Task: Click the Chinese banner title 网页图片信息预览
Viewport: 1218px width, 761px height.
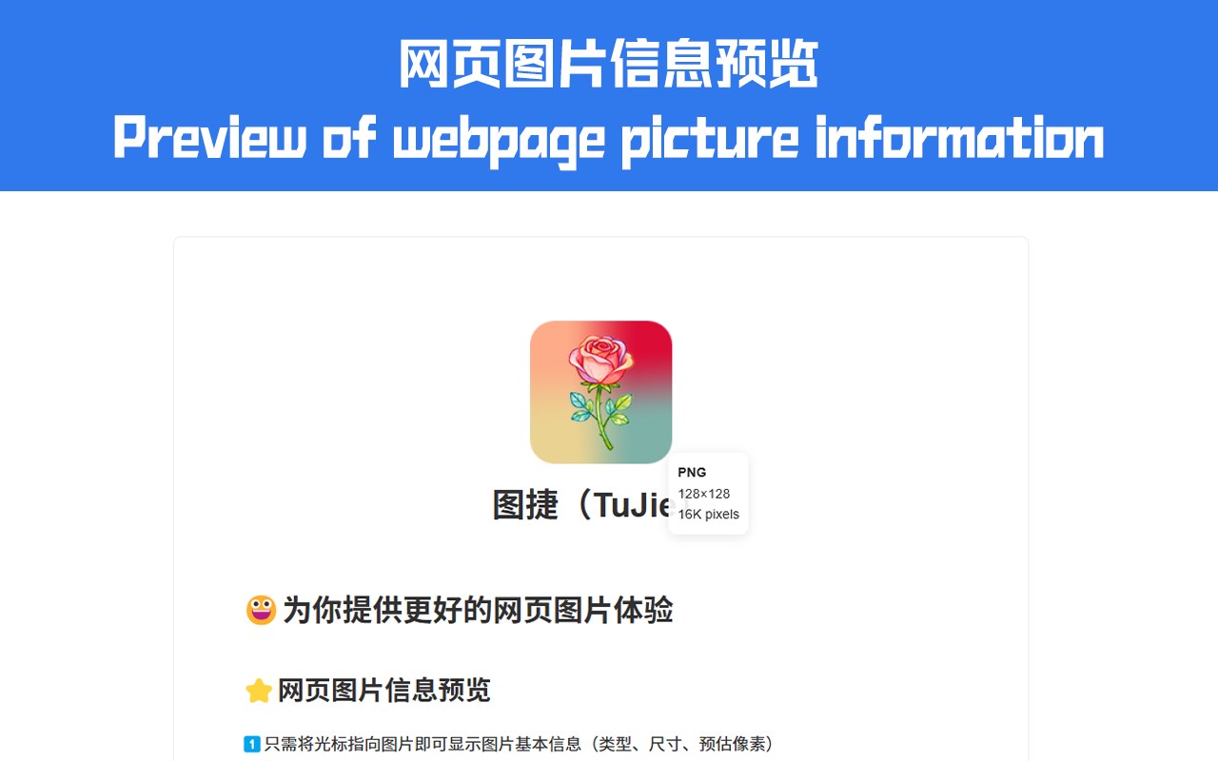Action: 609,65
